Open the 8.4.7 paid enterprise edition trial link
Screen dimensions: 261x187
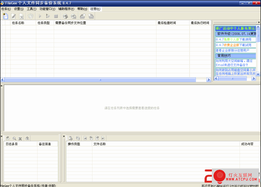pyautogui.click(x=233, y=45)
